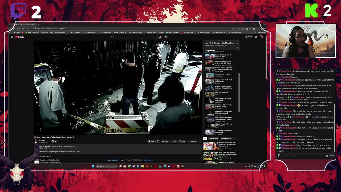Screen dimensions: 341x192
Task: Open the Windows Start menu
Action: pyautogui.click(x=93, y=166)
